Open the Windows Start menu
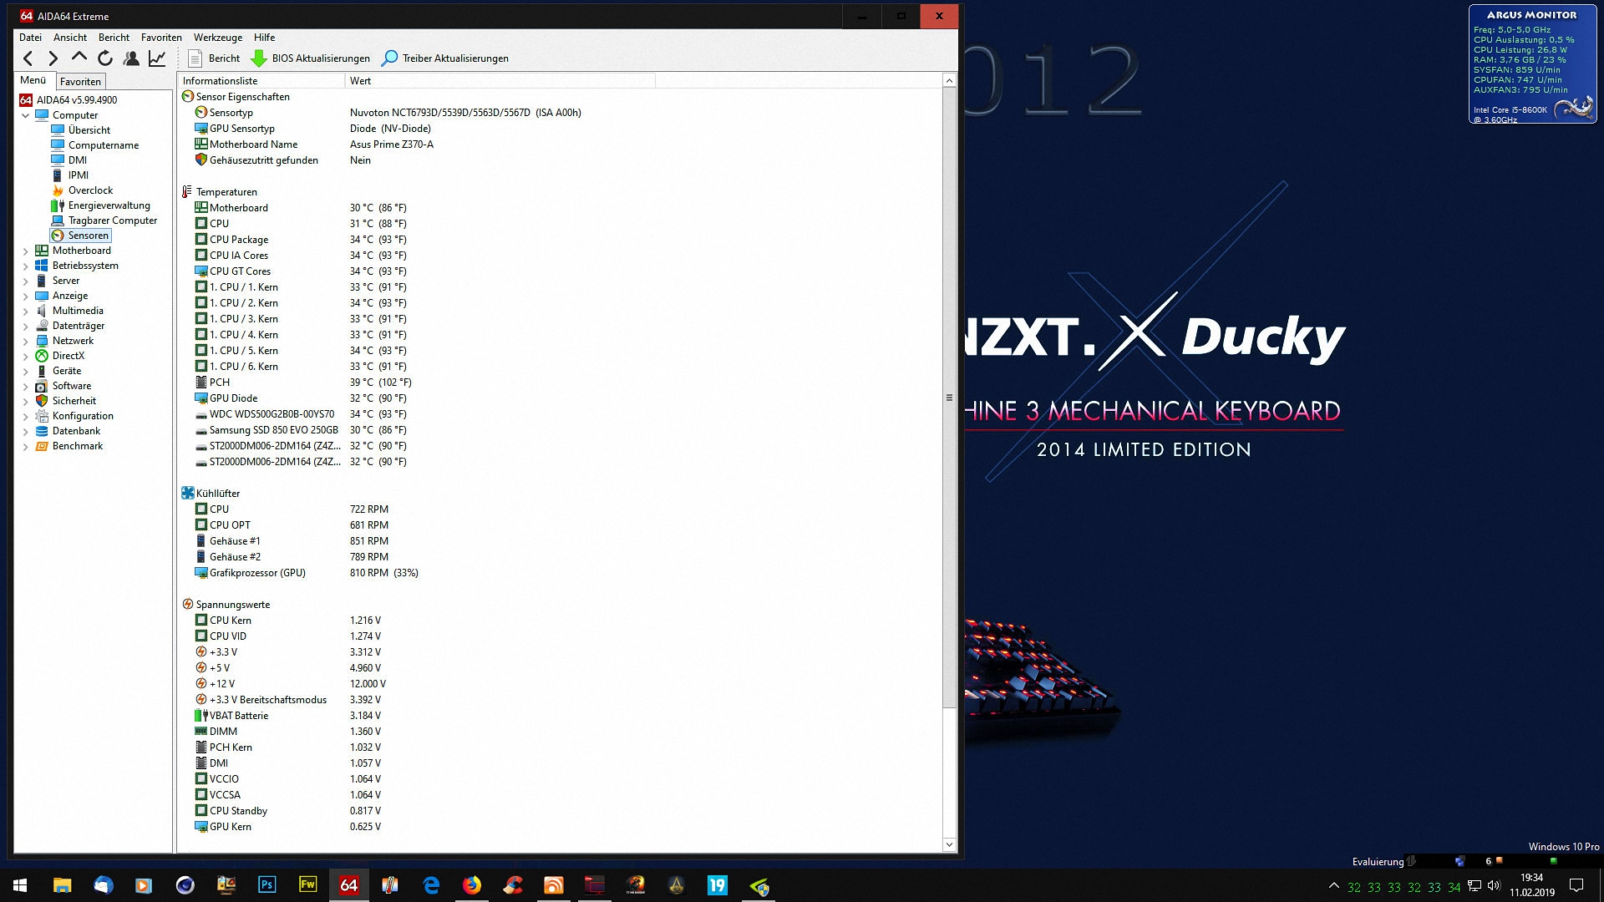1604x902 pixels. click(20, 885)
